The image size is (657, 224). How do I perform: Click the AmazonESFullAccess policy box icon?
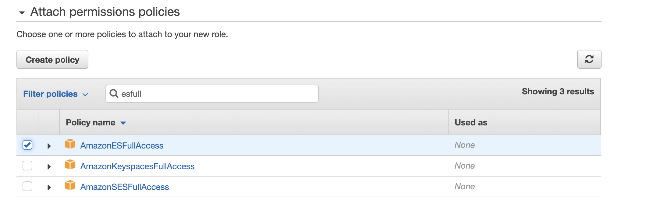point(70,144)
